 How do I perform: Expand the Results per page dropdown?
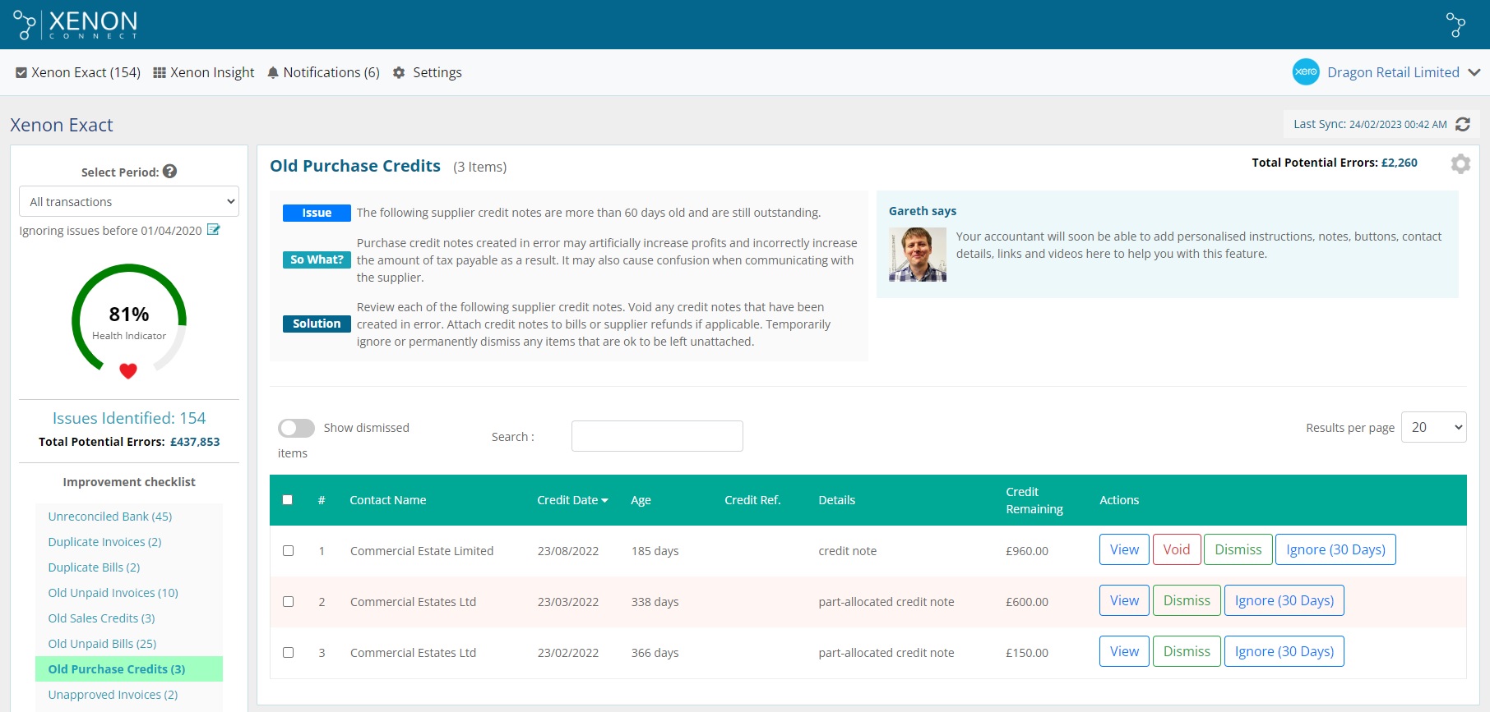point(1433,427)
